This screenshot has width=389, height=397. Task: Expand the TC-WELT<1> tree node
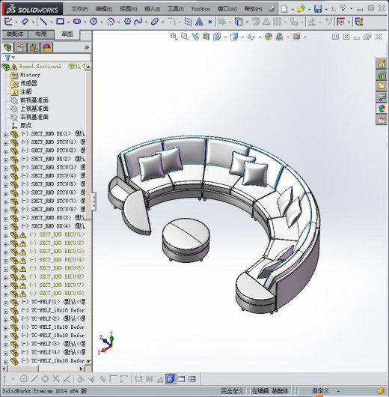click(x=5, y=303)
